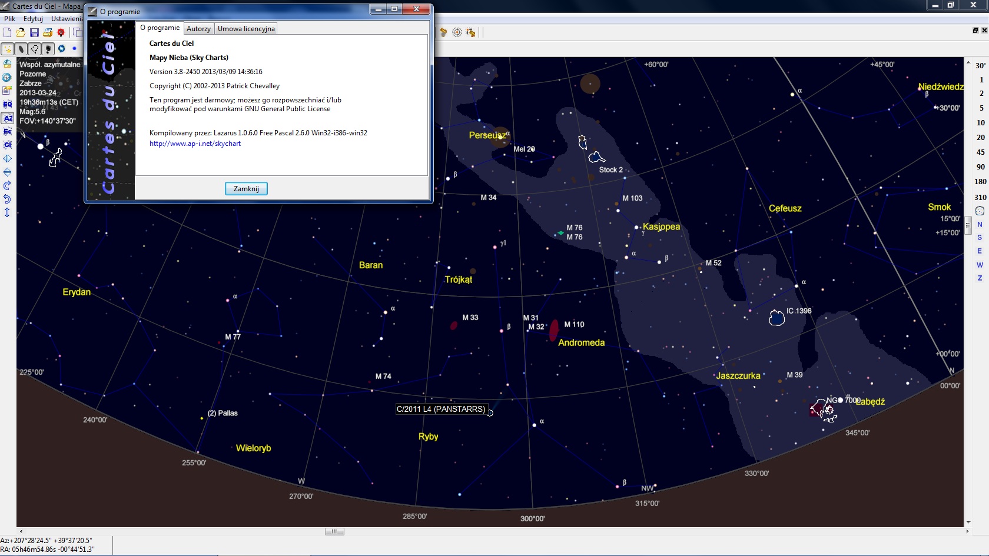Rotate the chart clockwise arrow icon
The width and height of the screenshot is (989, 556).
tap(7, 185)
